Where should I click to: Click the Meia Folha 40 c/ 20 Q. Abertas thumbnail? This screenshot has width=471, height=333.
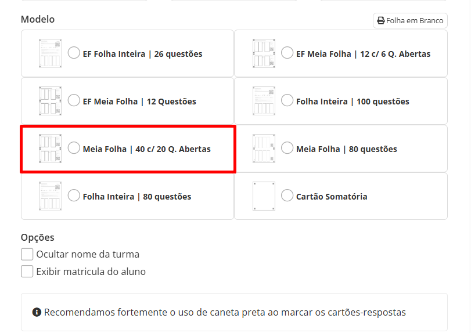(50, 149)
